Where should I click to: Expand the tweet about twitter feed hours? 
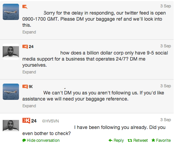tap(29, 32)
